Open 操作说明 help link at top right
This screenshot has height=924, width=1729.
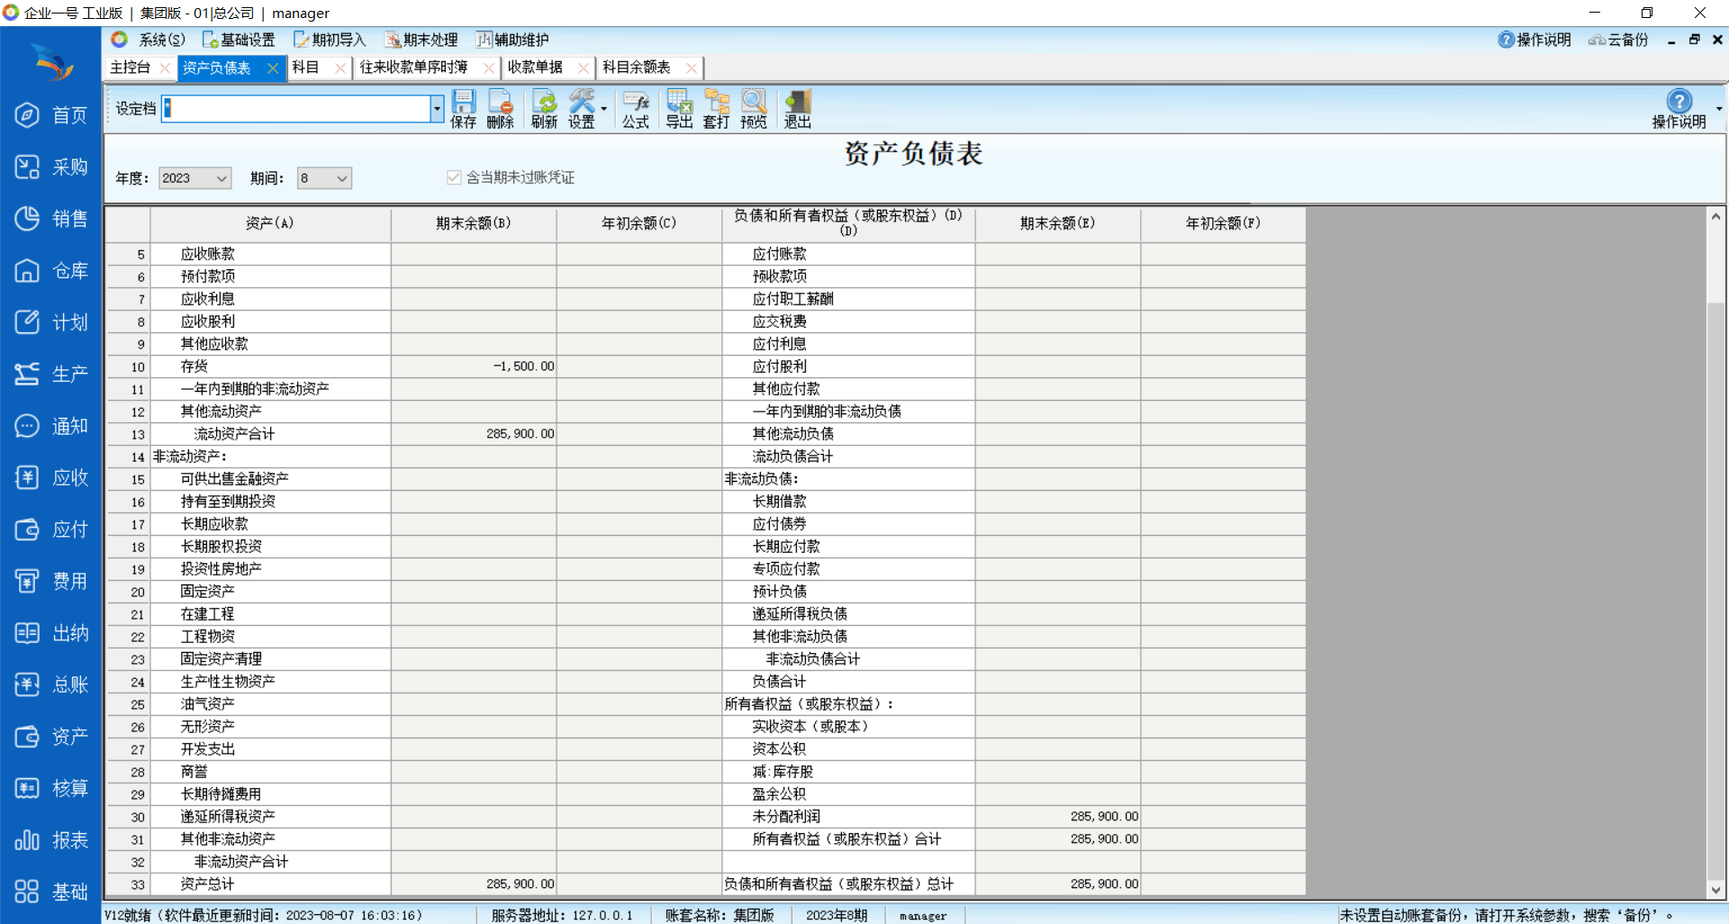(1534, 40)
